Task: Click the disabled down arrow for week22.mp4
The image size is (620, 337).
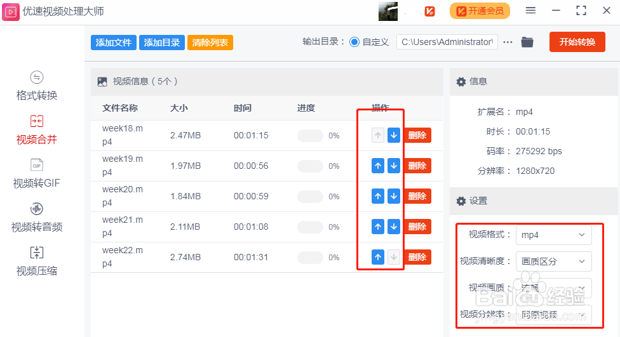Action: coord(394,257)
